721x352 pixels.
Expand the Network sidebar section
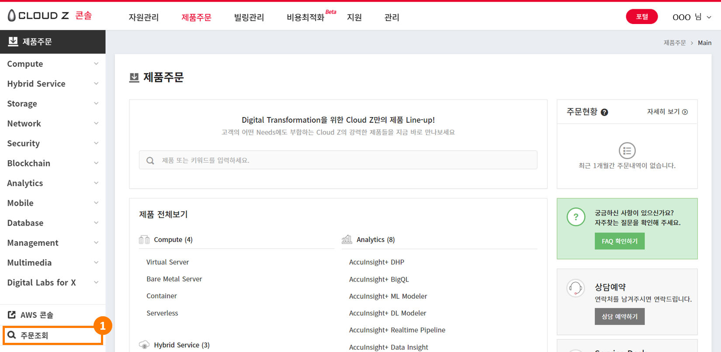[52, 124]
